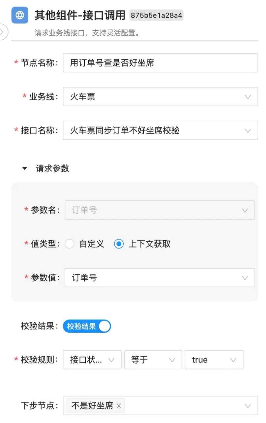Click the dropdown arrow in the 业务线 field
Image resolution: width=266 pixels, height=423 pixels.
point(248,96)
